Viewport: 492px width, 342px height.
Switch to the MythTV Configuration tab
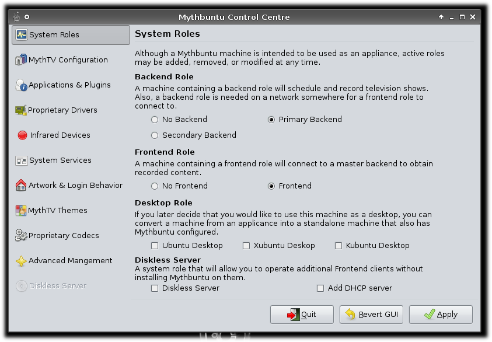pos(71,60)
